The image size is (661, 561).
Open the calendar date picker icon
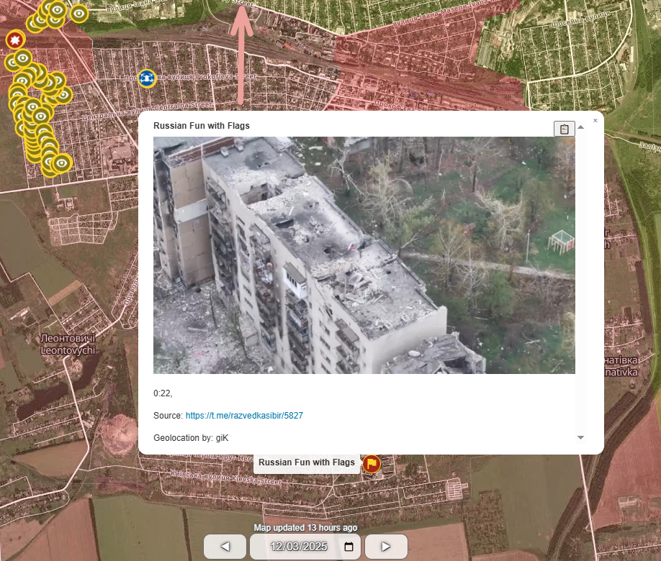point(349,547)
